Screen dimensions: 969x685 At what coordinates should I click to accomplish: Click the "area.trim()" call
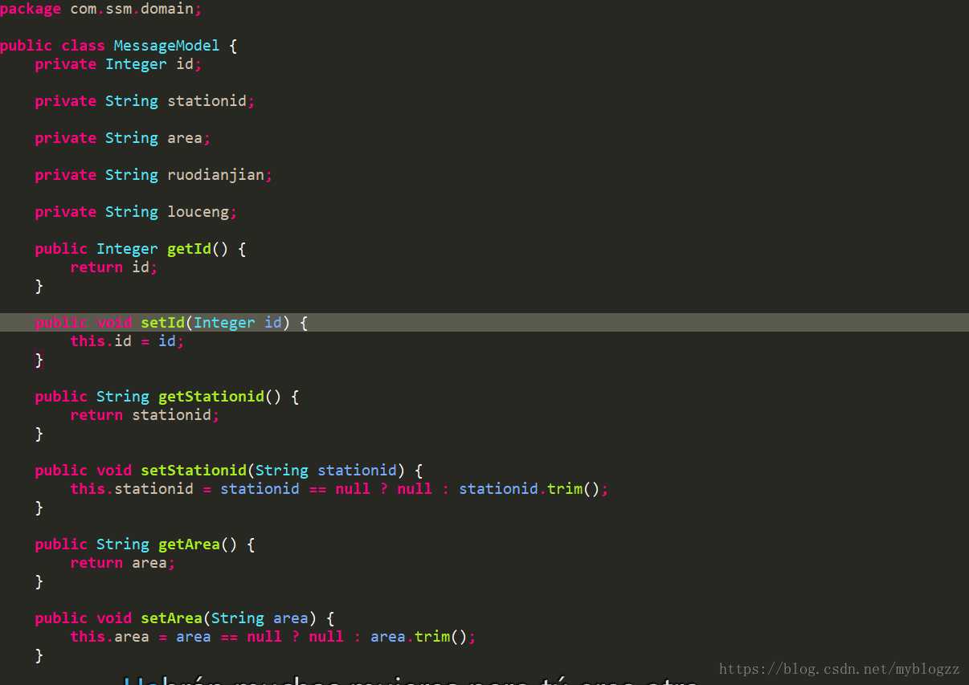[x=419, y=637]
